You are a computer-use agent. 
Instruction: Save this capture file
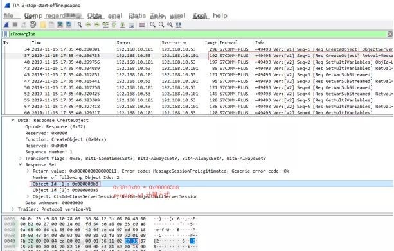point(51,24)
